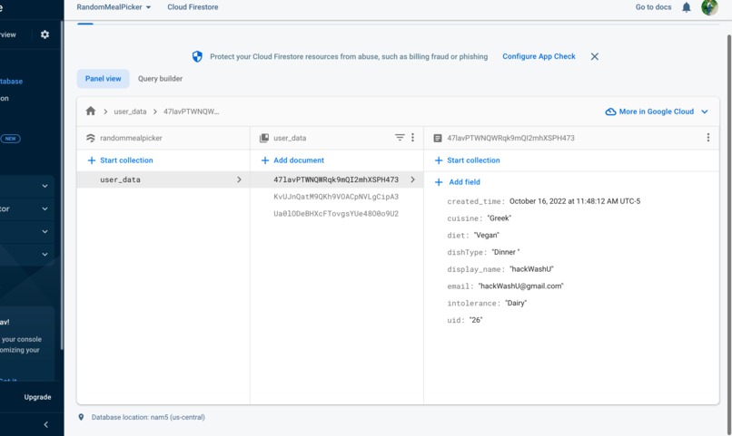Click the cloud icon beside More in Google Cloud
This screenshot has height=436, width=732.
[x=610, y=111]
